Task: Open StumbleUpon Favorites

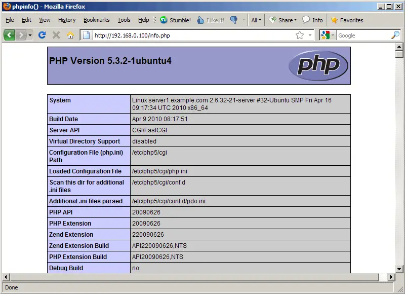Action: click(x=347, y=20)
